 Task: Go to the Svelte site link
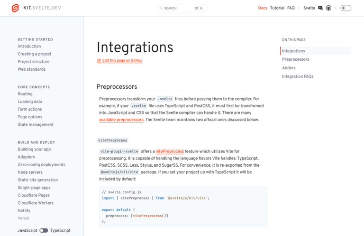[309, 8]
